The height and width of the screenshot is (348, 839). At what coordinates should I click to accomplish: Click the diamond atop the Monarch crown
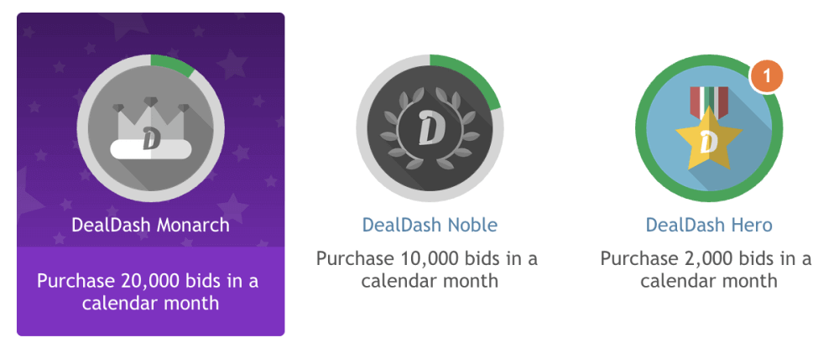click(x=151, y=101)
